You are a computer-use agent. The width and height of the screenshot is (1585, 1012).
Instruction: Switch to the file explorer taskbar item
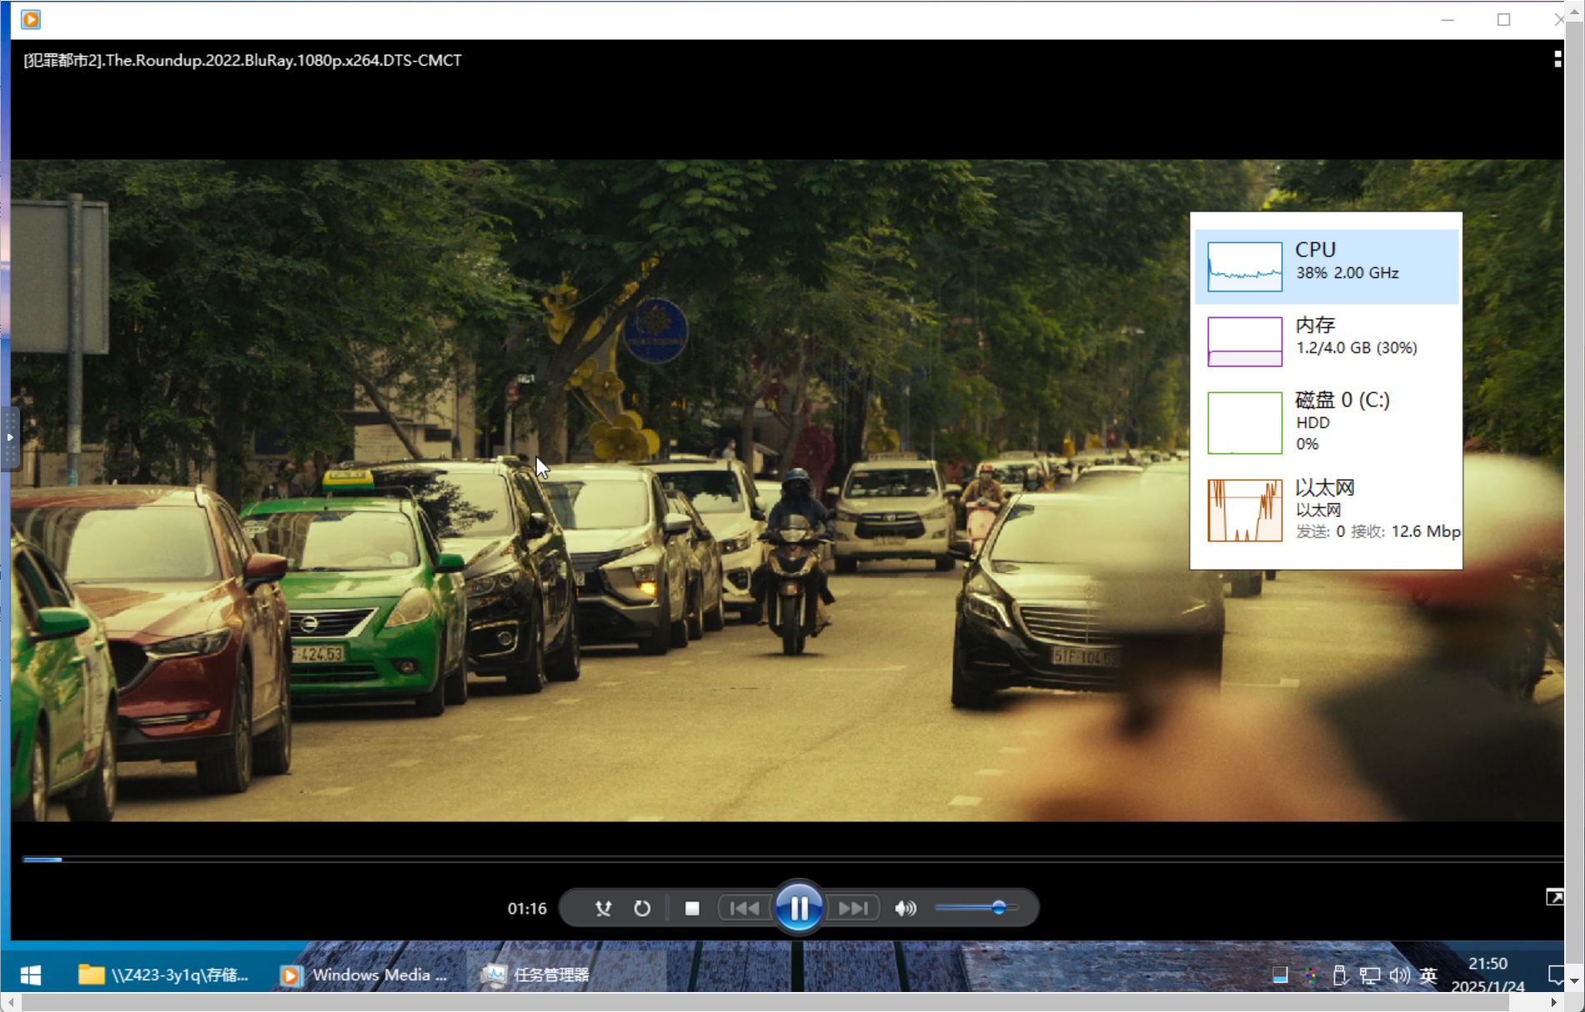click(x=163, y=975)
